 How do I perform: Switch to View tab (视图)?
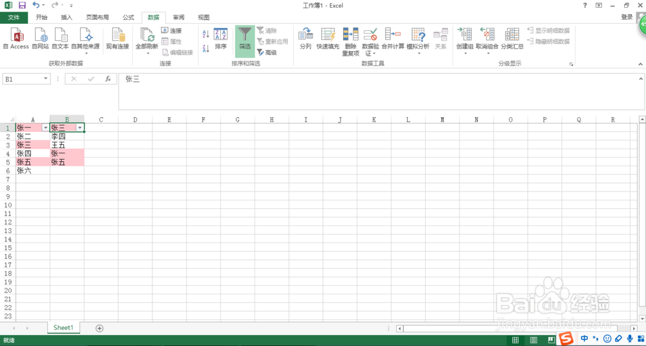coord(203,17)
